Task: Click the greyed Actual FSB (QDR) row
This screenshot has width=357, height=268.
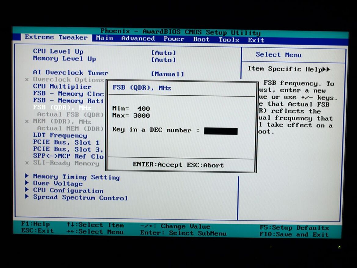Action: pyautogui.click(x=70, y=114)
